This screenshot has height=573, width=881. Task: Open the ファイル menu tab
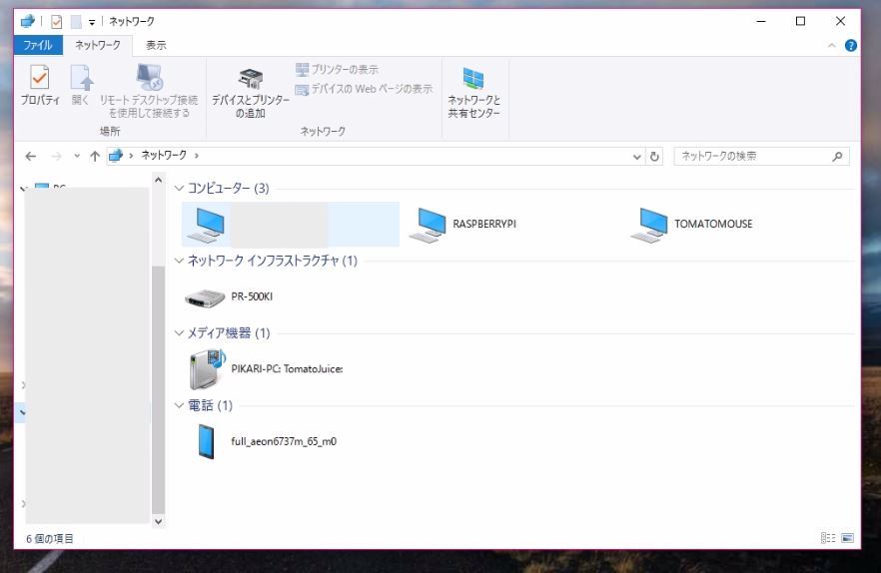click(38, 46)
